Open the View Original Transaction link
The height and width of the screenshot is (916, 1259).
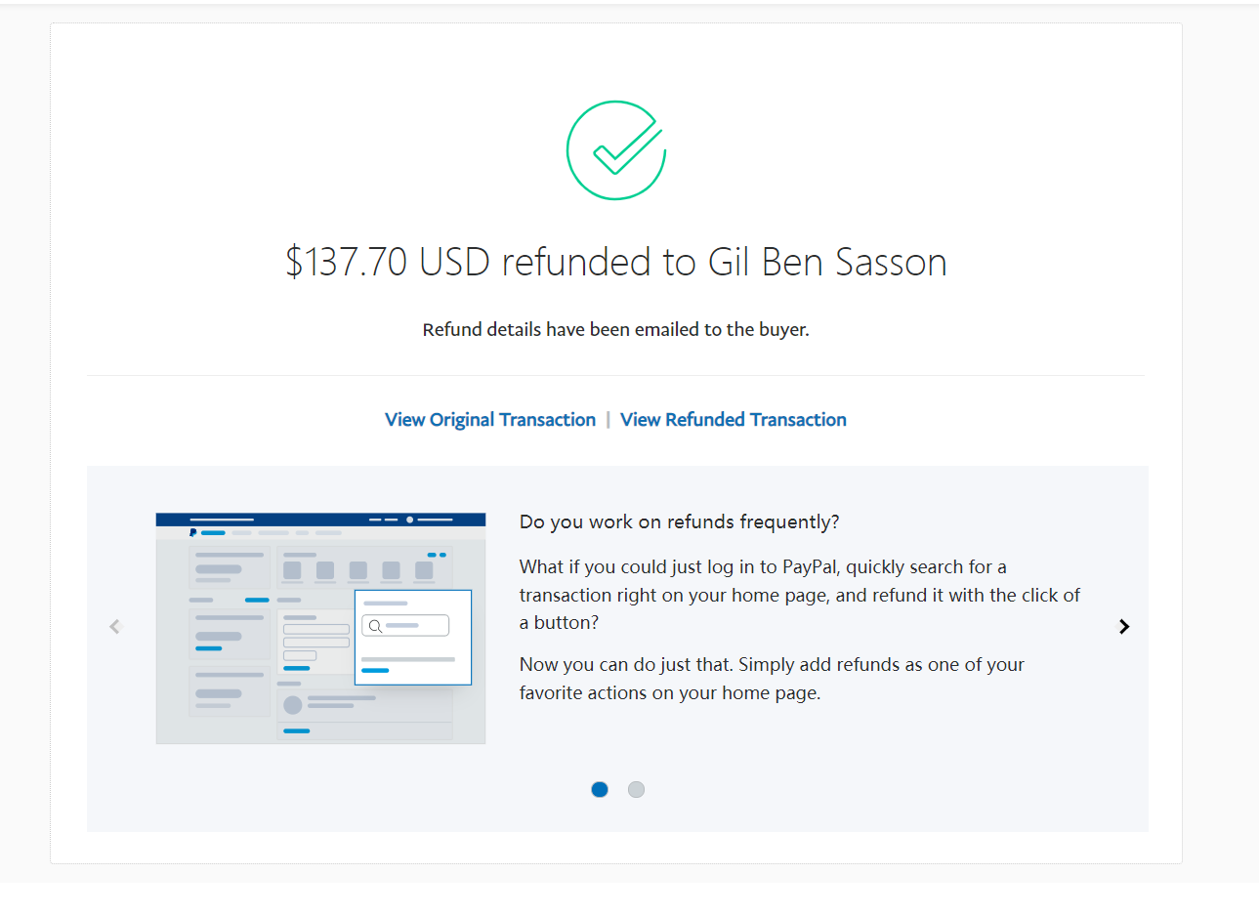point(490,420)
